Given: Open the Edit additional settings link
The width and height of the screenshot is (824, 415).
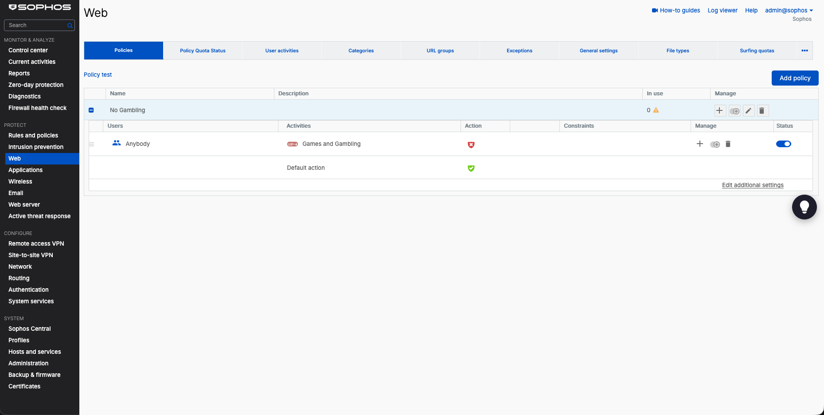Looking at the screenshot, I should click(x=753, y=185).
